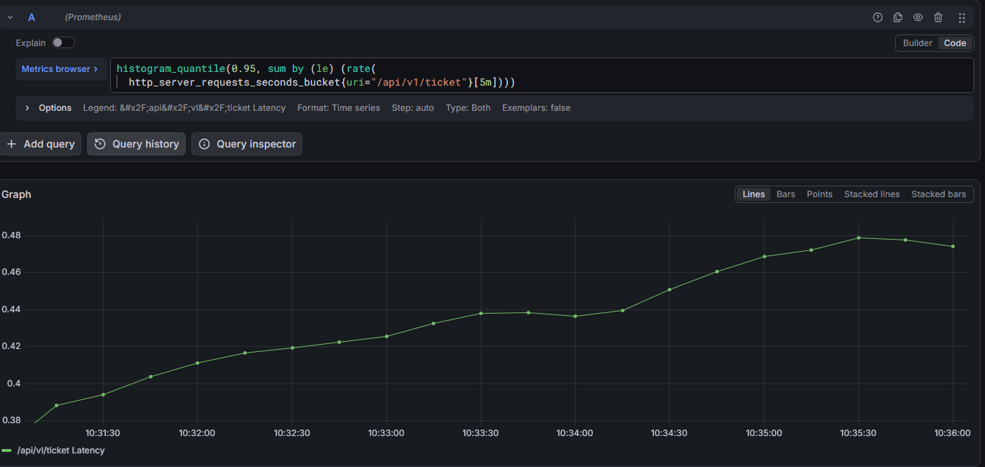
Task: Click the highest data point near 10:35:30
Action: (858, 237)
